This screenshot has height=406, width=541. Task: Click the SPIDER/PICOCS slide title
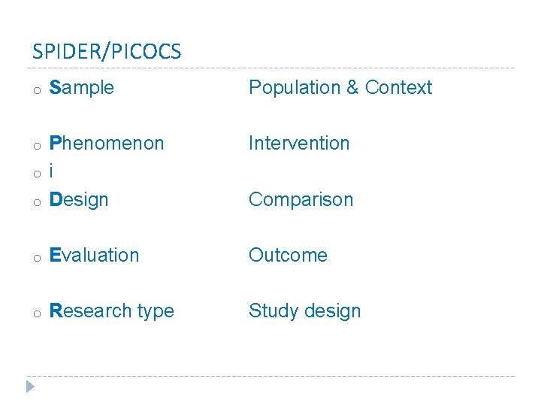(x=107, y=52)
